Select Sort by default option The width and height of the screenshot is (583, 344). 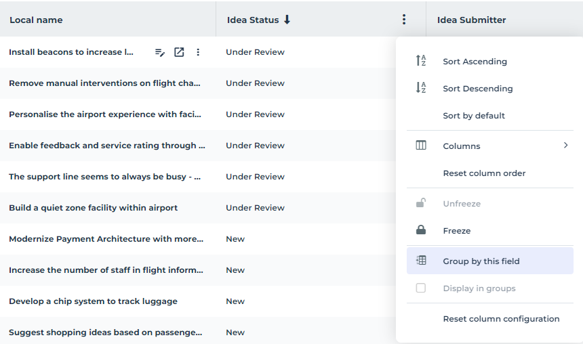point(474,116)
